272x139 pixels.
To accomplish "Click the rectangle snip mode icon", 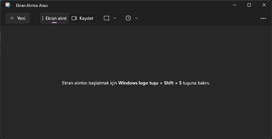I will click(107, 18).
